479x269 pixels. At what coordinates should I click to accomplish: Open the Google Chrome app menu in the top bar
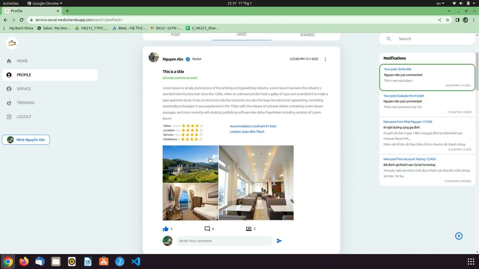click(45, 3)
